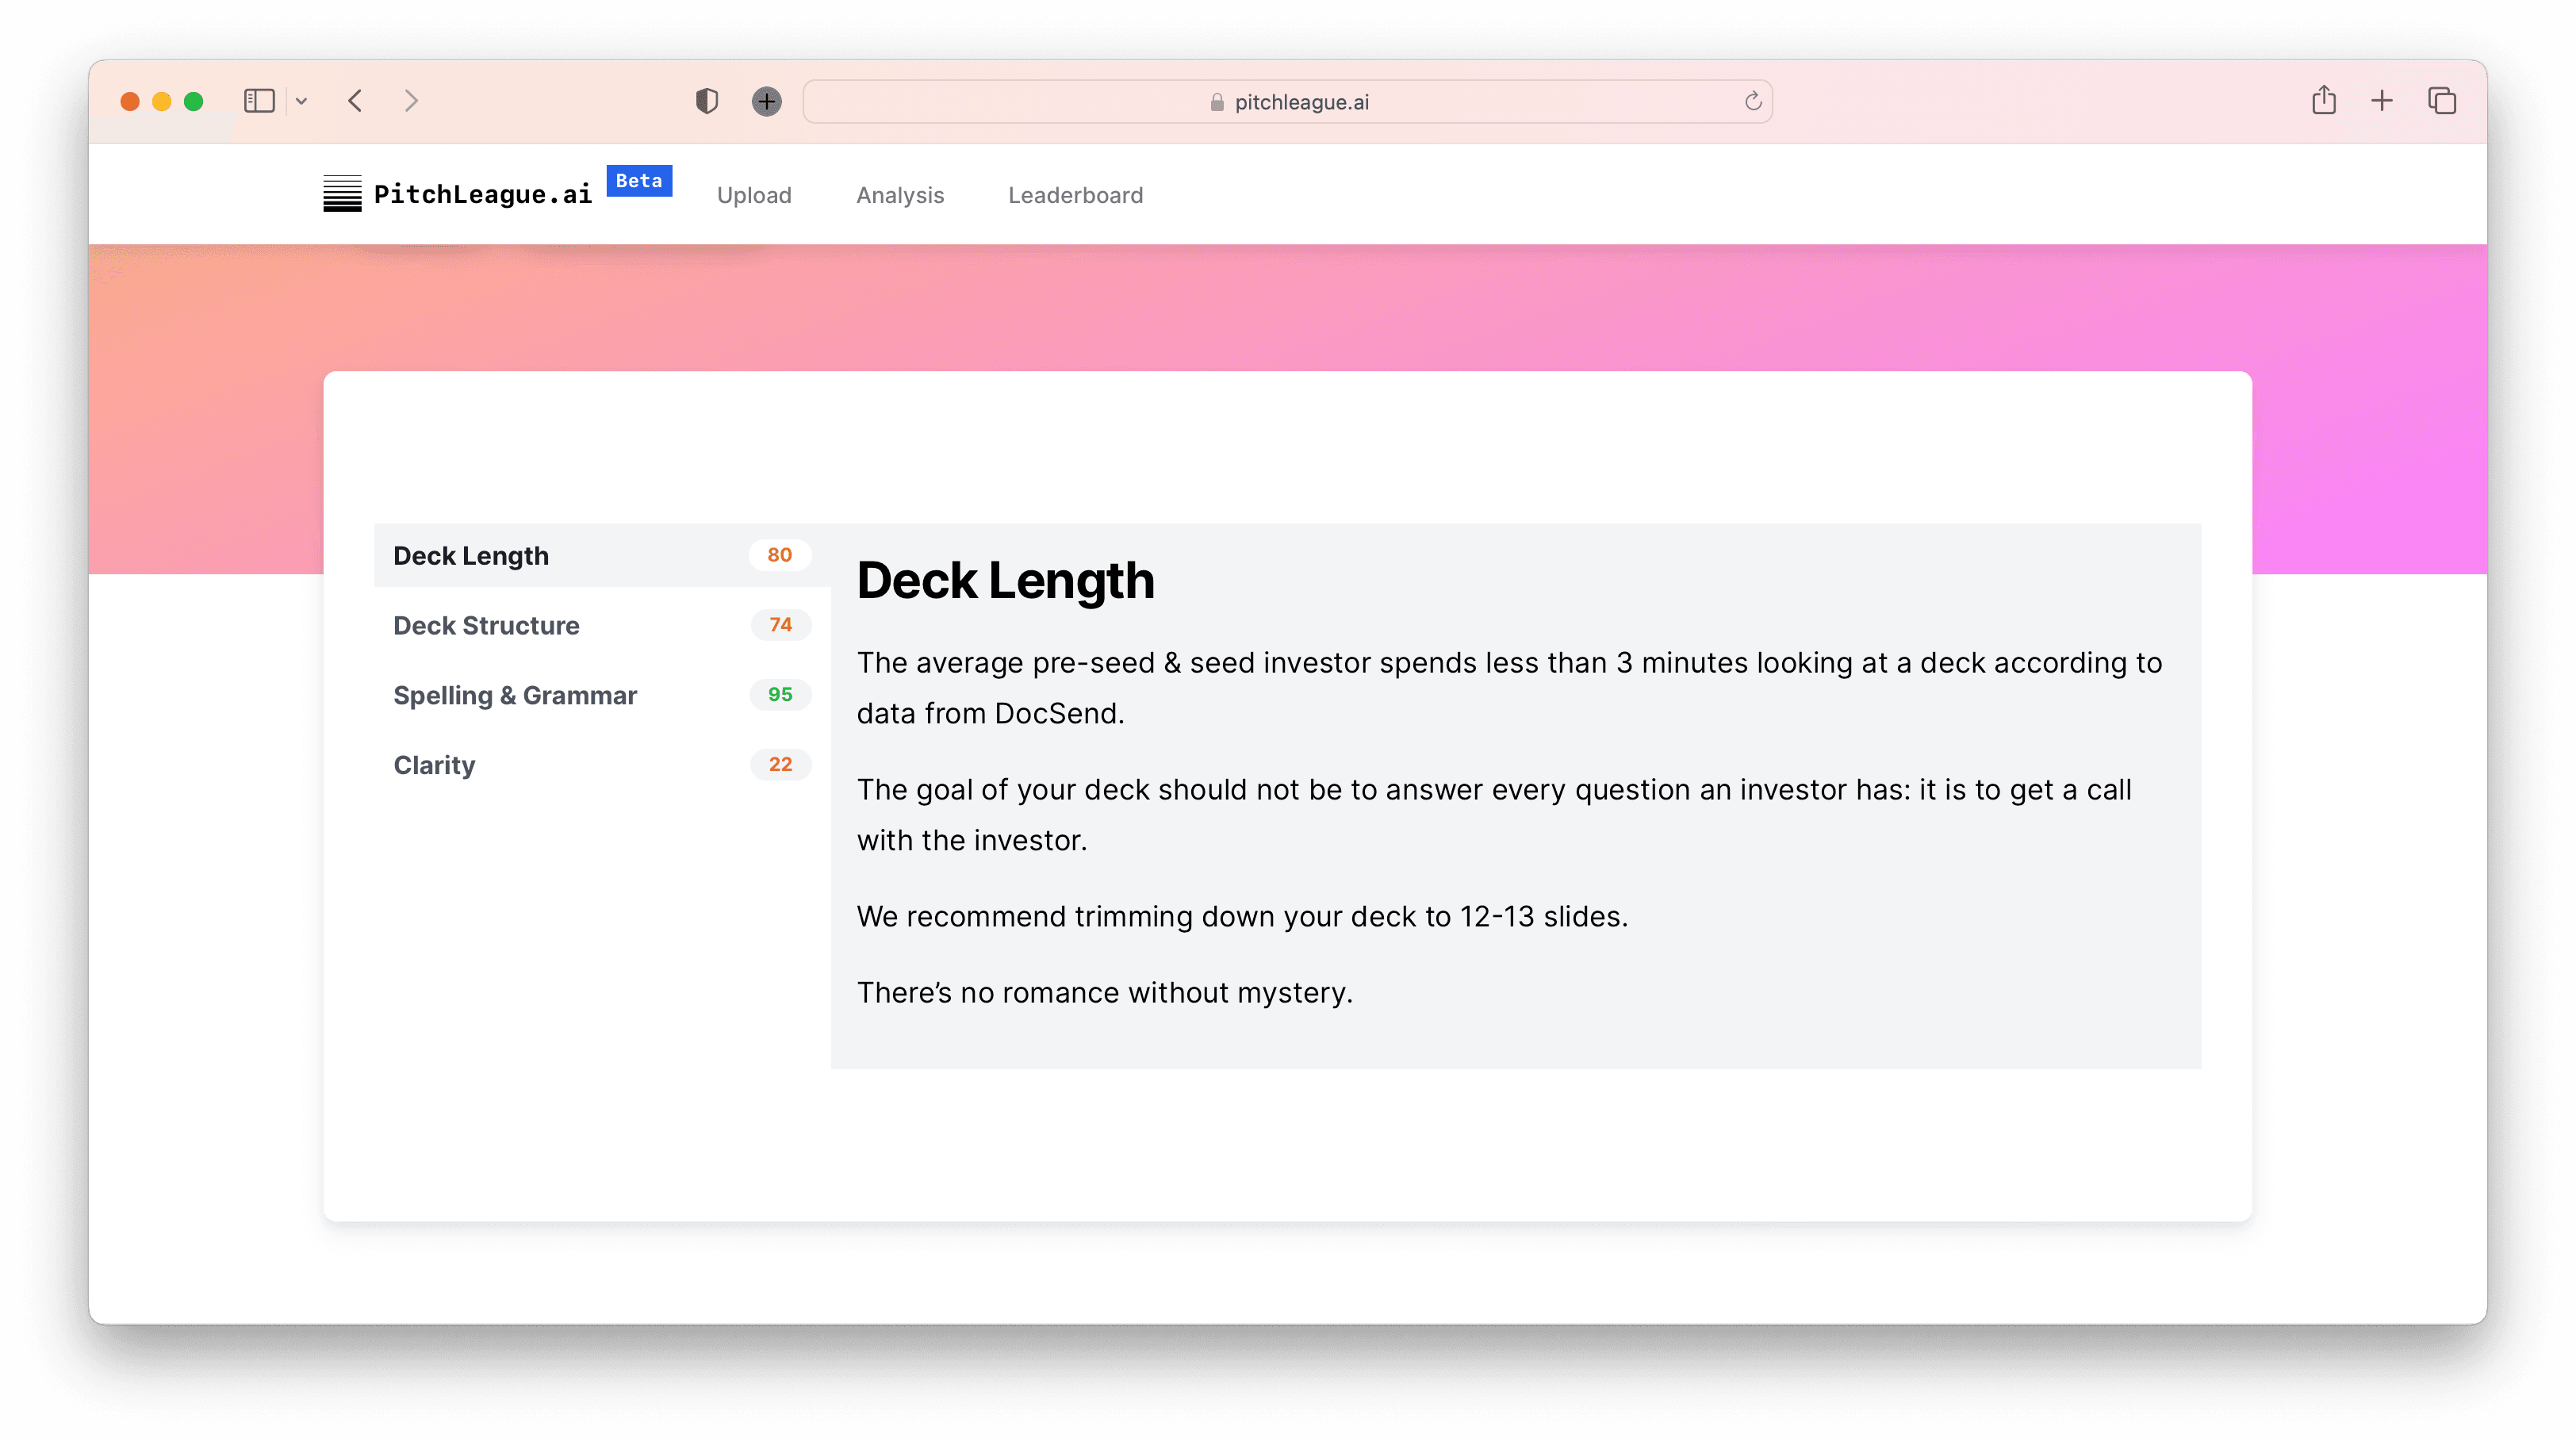Reload the page with the refresh icon
Image resolution: width=2576 pixels, height=1442 pixels.
1752,101
